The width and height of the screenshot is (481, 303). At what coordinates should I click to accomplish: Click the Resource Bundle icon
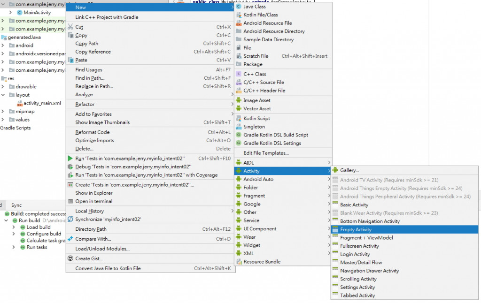239,262
